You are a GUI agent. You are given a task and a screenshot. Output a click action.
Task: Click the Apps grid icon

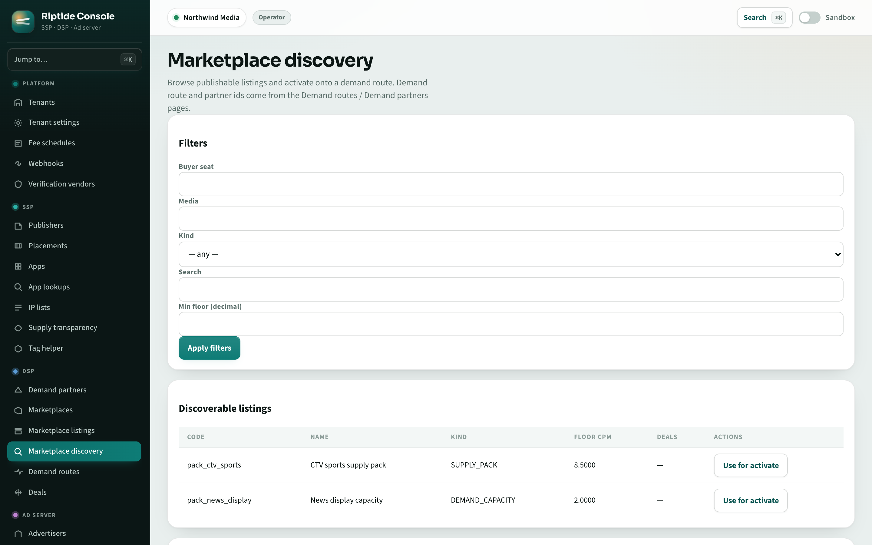pos(18,266)
